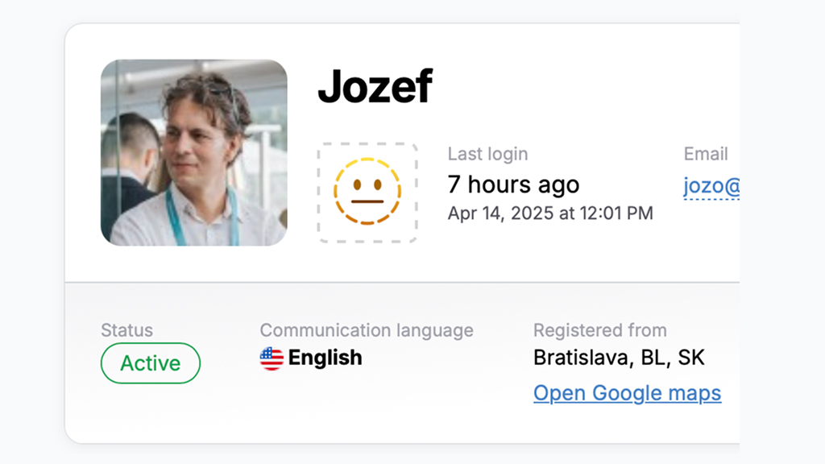Click the Status label
This screenshot has height=464, width=825.
(126, 330)
